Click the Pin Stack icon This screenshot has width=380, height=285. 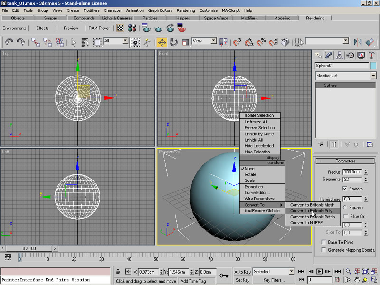point(321,144)
